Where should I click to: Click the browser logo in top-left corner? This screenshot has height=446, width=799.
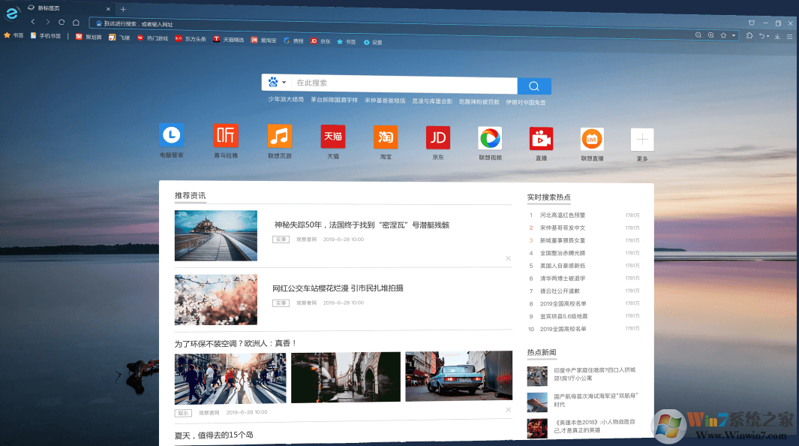[x=11, y=14]
